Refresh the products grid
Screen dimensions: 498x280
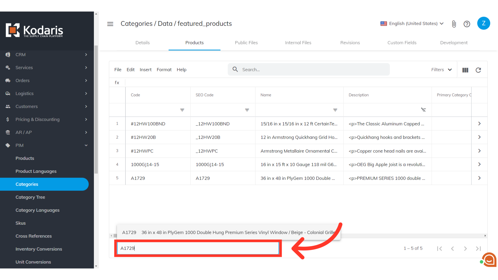click(x=478, y=70)
